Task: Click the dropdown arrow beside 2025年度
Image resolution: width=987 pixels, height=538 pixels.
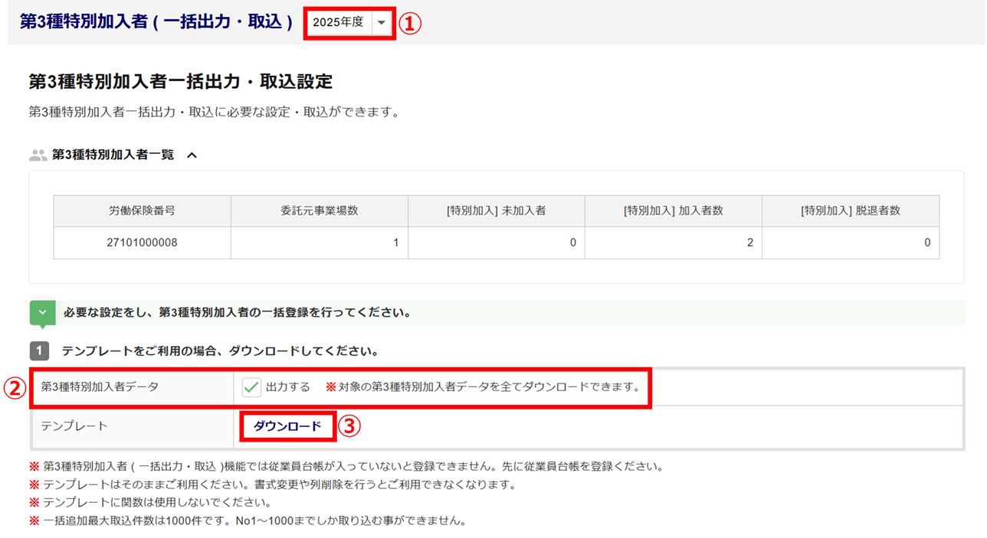Action: [x=382, y=23]
